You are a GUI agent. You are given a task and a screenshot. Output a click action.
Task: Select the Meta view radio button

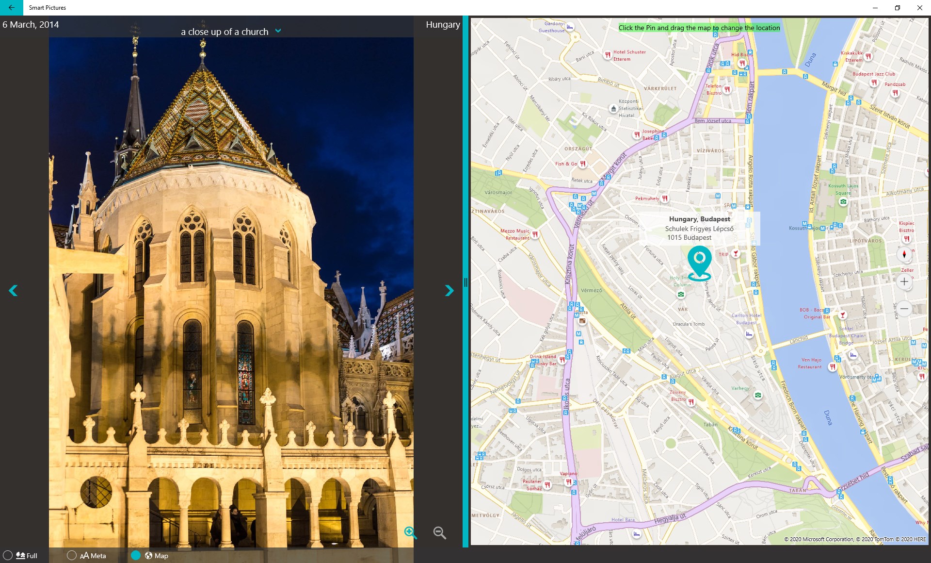(x=72, y=555)
